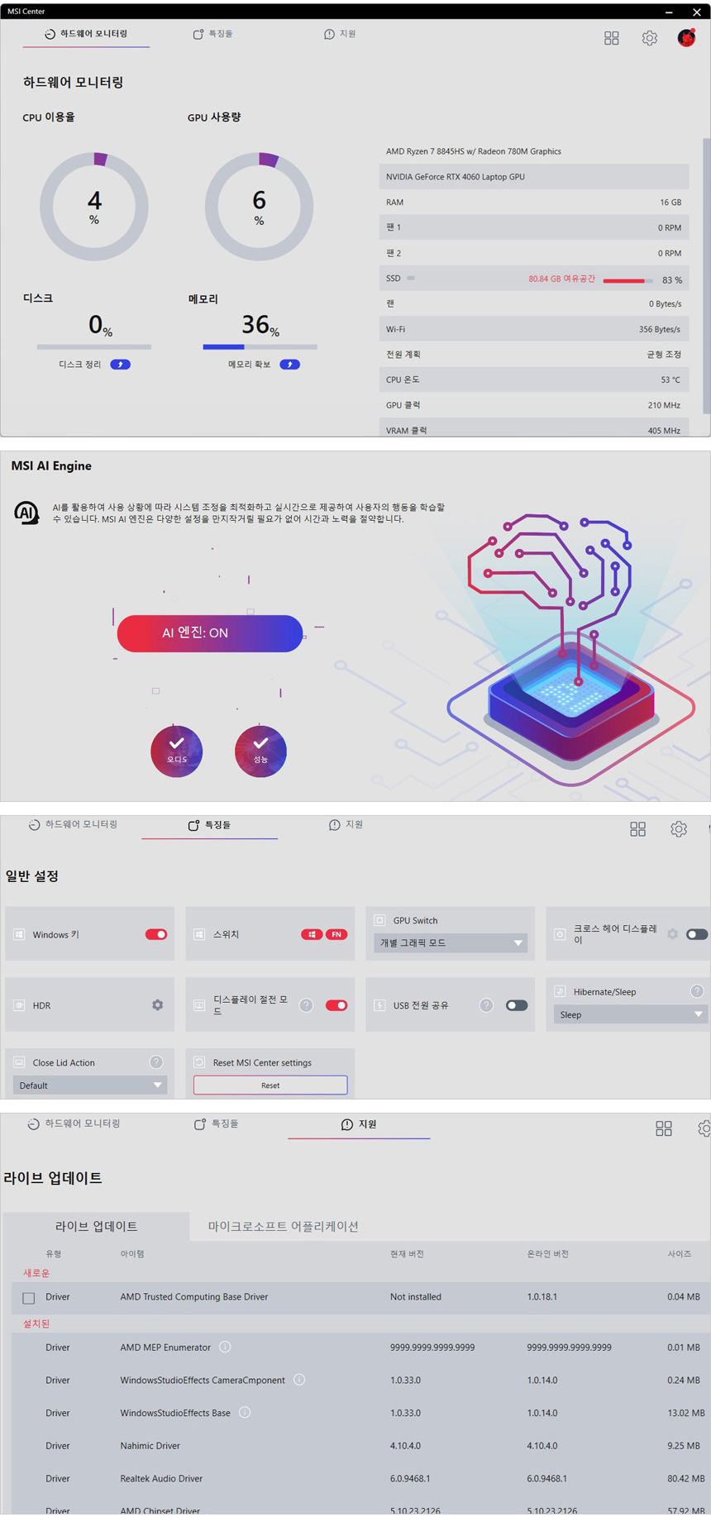
Task: Turn off the 디스플레이 절전 모드 toggle
Action: (x=336, y=1005)
